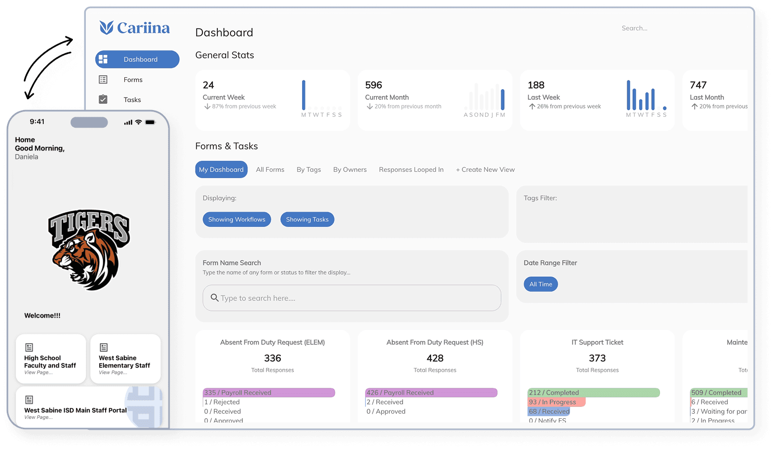Click the magnifier icon in Form Name Search
Image resolution: width=775 pixels, height=450 pixels.
pyautogui.click(x=214, y=297)
